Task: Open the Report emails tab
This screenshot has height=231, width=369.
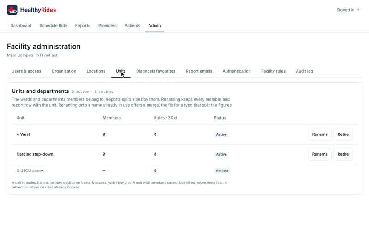Action: tap(199, 71)
